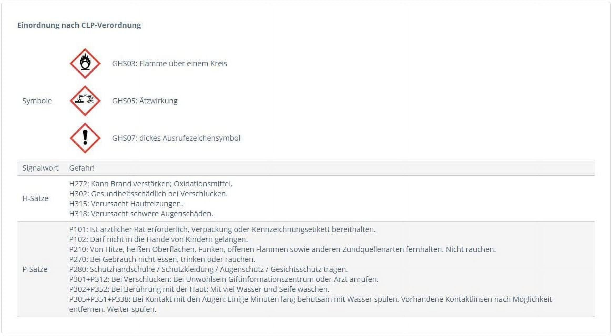The width and height of the screenshot is (612, 336).
Task: Click the P280 Schutzhandschuhe statement
Action: tap(208, 269)
